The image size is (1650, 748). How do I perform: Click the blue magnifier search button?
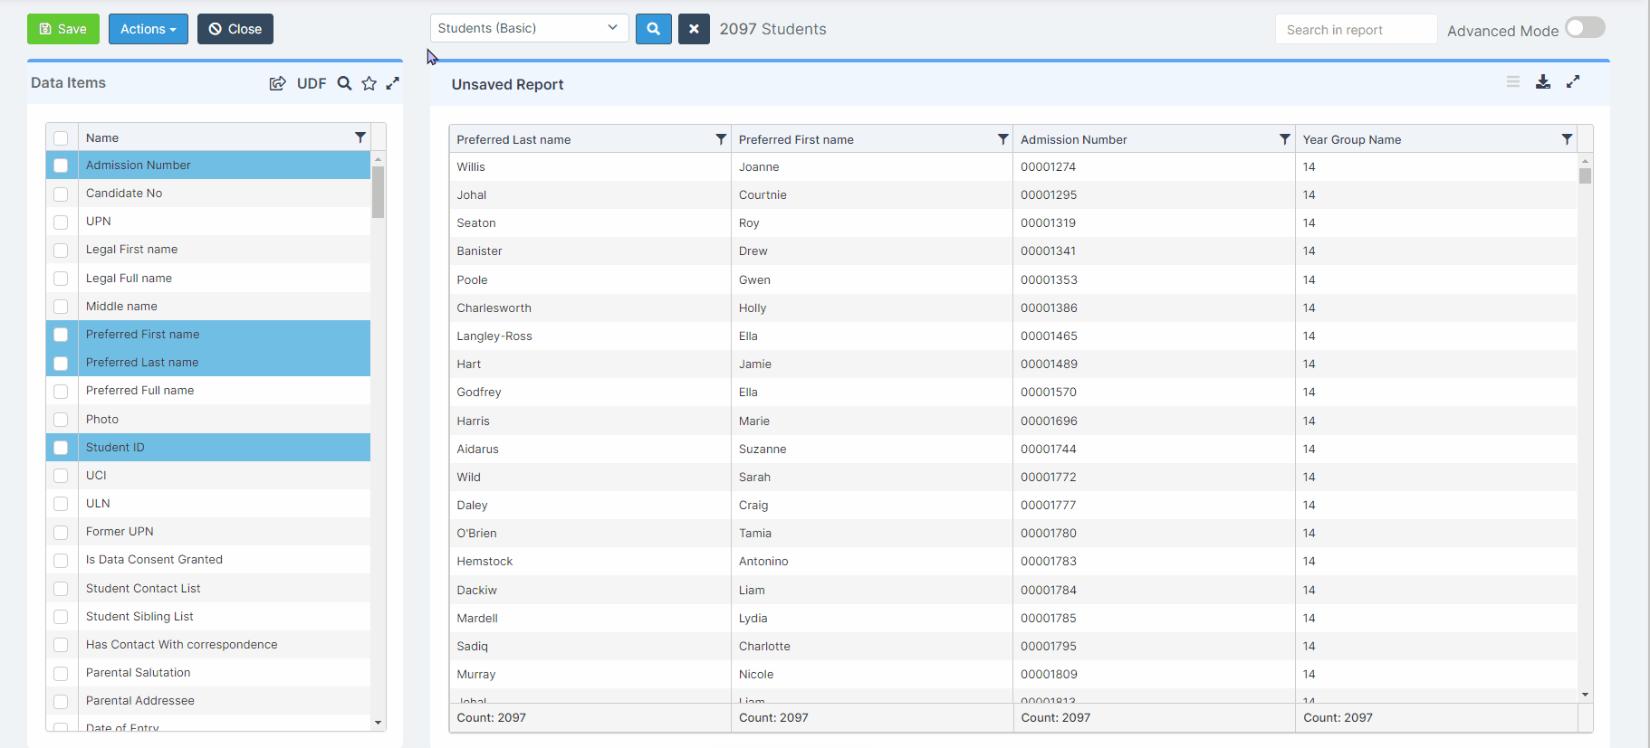pos(653,29)
